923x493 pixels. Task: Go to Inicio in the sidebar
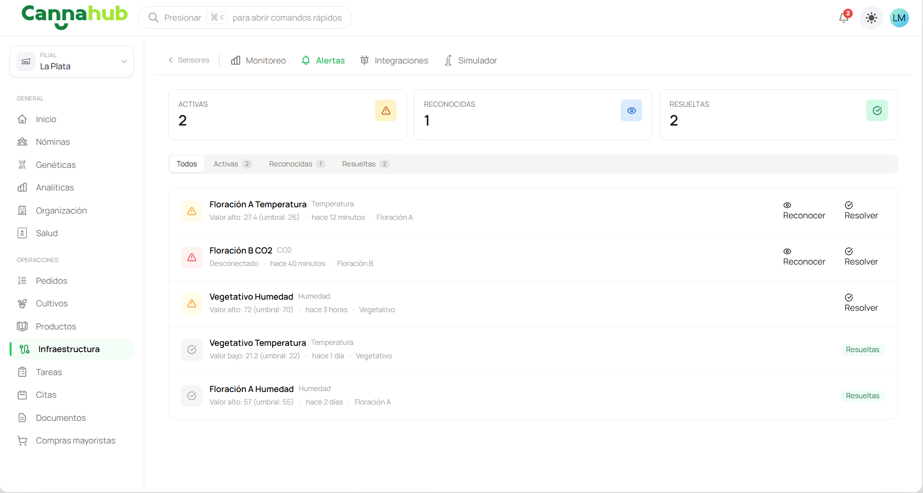[x=72, y=119]
